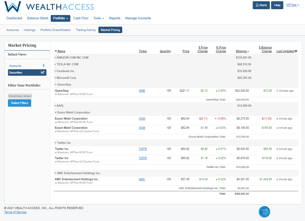Sort by Balance column header
This screenshot has width=305, height=221.
[x=242, y=51]
